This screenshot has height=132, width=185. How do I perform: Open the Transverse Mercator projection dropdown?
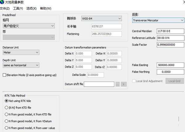158,21
